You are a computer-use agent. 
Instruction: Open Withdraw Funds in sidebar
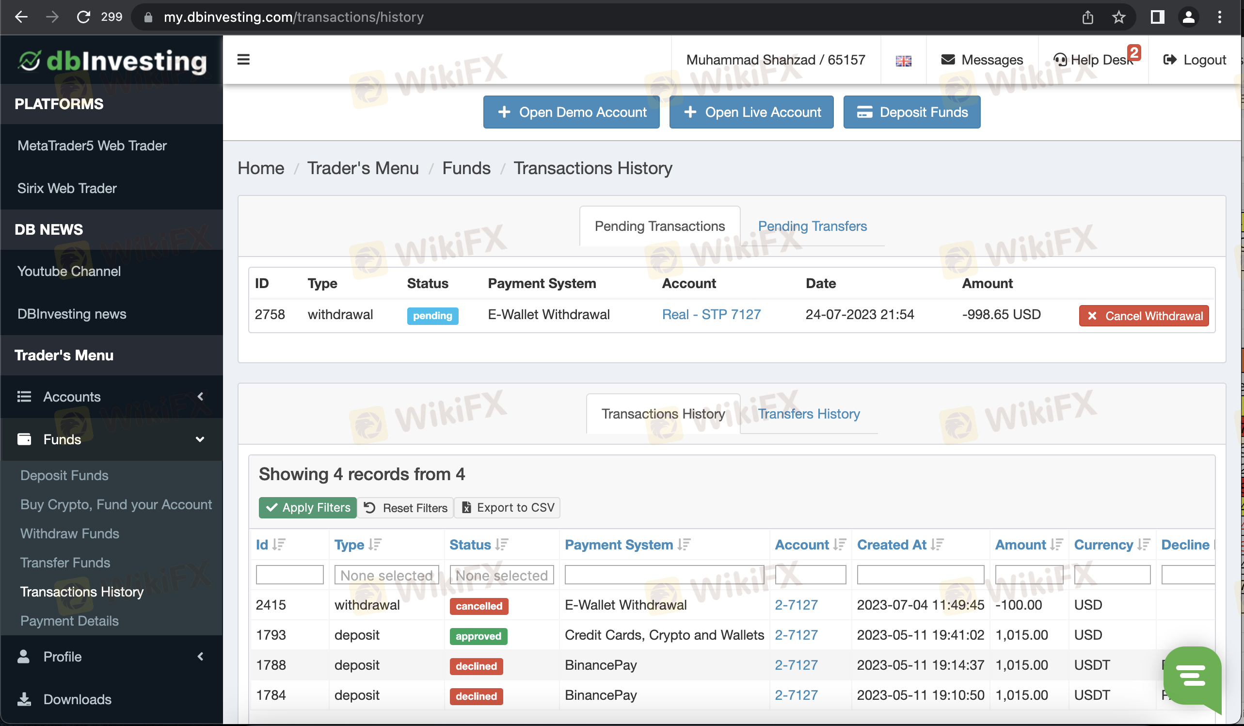[x=70, y=533]
